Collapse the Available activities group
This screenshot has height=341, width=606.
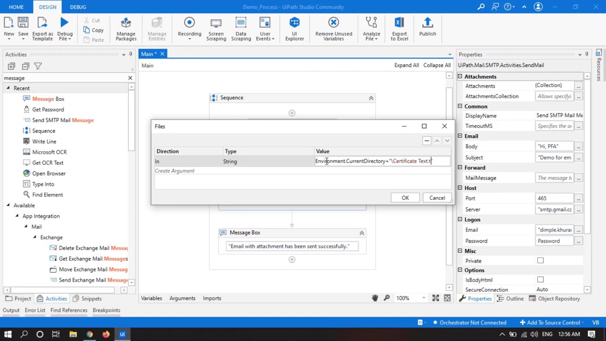(8, 205)
